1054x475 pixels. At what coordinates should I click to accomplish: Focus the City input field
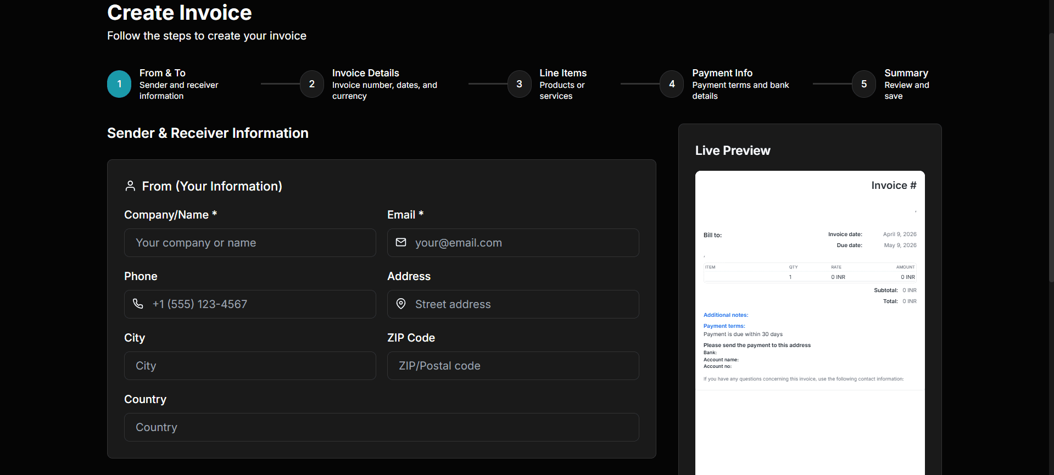(250, 366)
